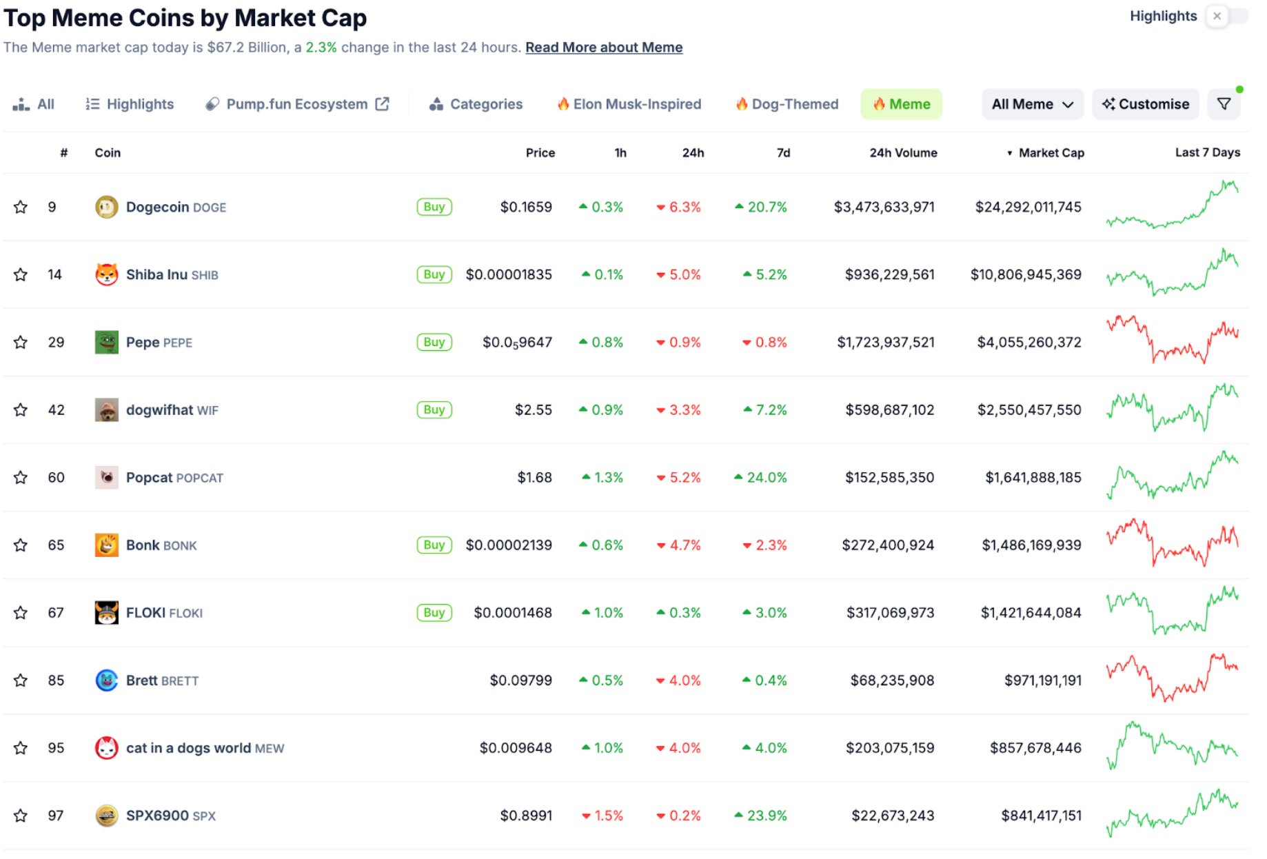Click the FLOKI coin logo
Screen dimensions: 1267x859
(x=106, y=613)
